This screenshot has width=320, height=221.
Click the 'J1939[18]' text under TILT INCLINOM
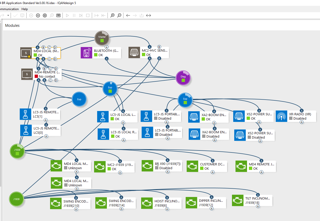pos(253,202)
